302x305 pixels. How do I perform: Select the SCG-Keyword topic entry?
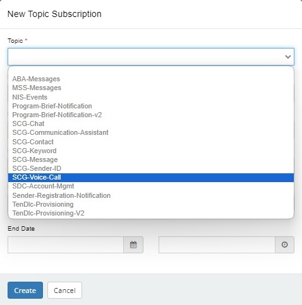151,151
